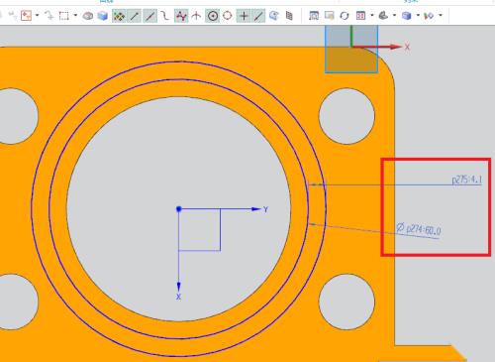Click the Fit view icon
Image resolution: width=495 pixels, height=362 pixels.
click(x=314, y=16)
